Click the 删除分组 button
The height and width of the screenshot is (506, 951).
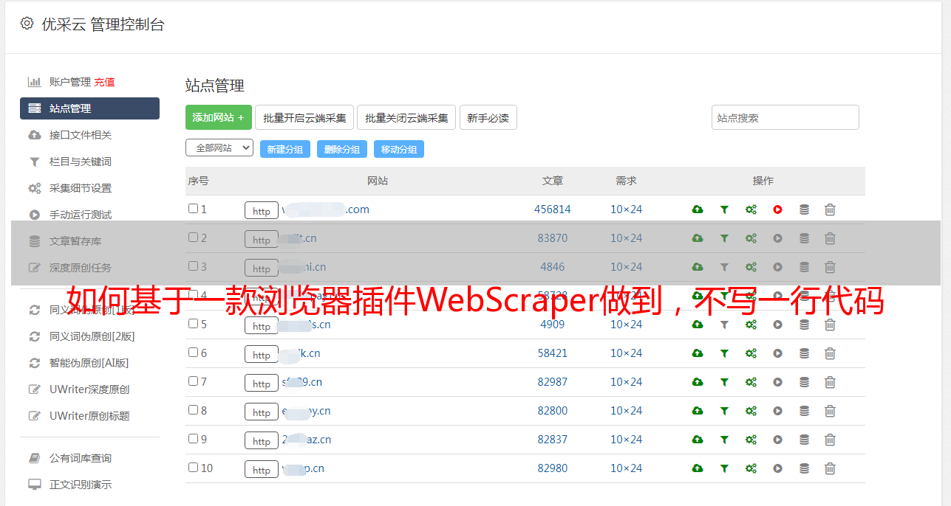[342, 149]
